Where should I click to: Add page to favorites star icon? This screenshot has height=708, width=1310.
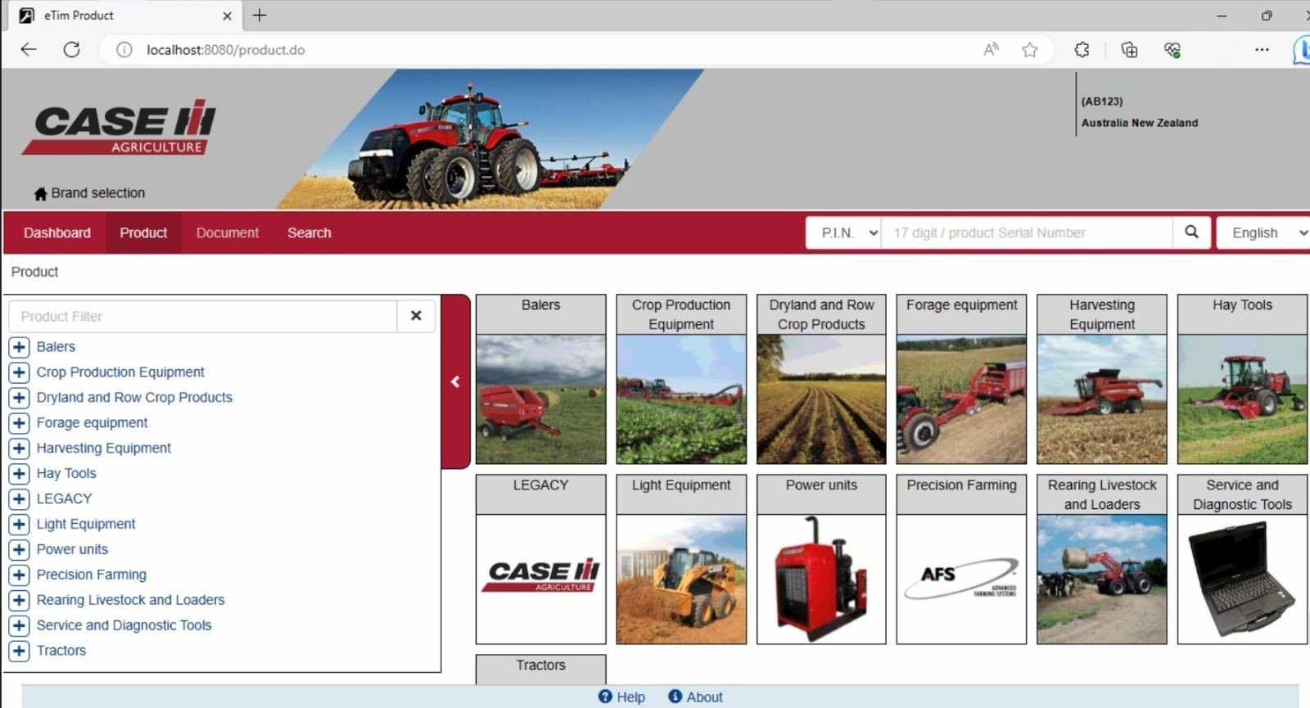[1030, 50]
